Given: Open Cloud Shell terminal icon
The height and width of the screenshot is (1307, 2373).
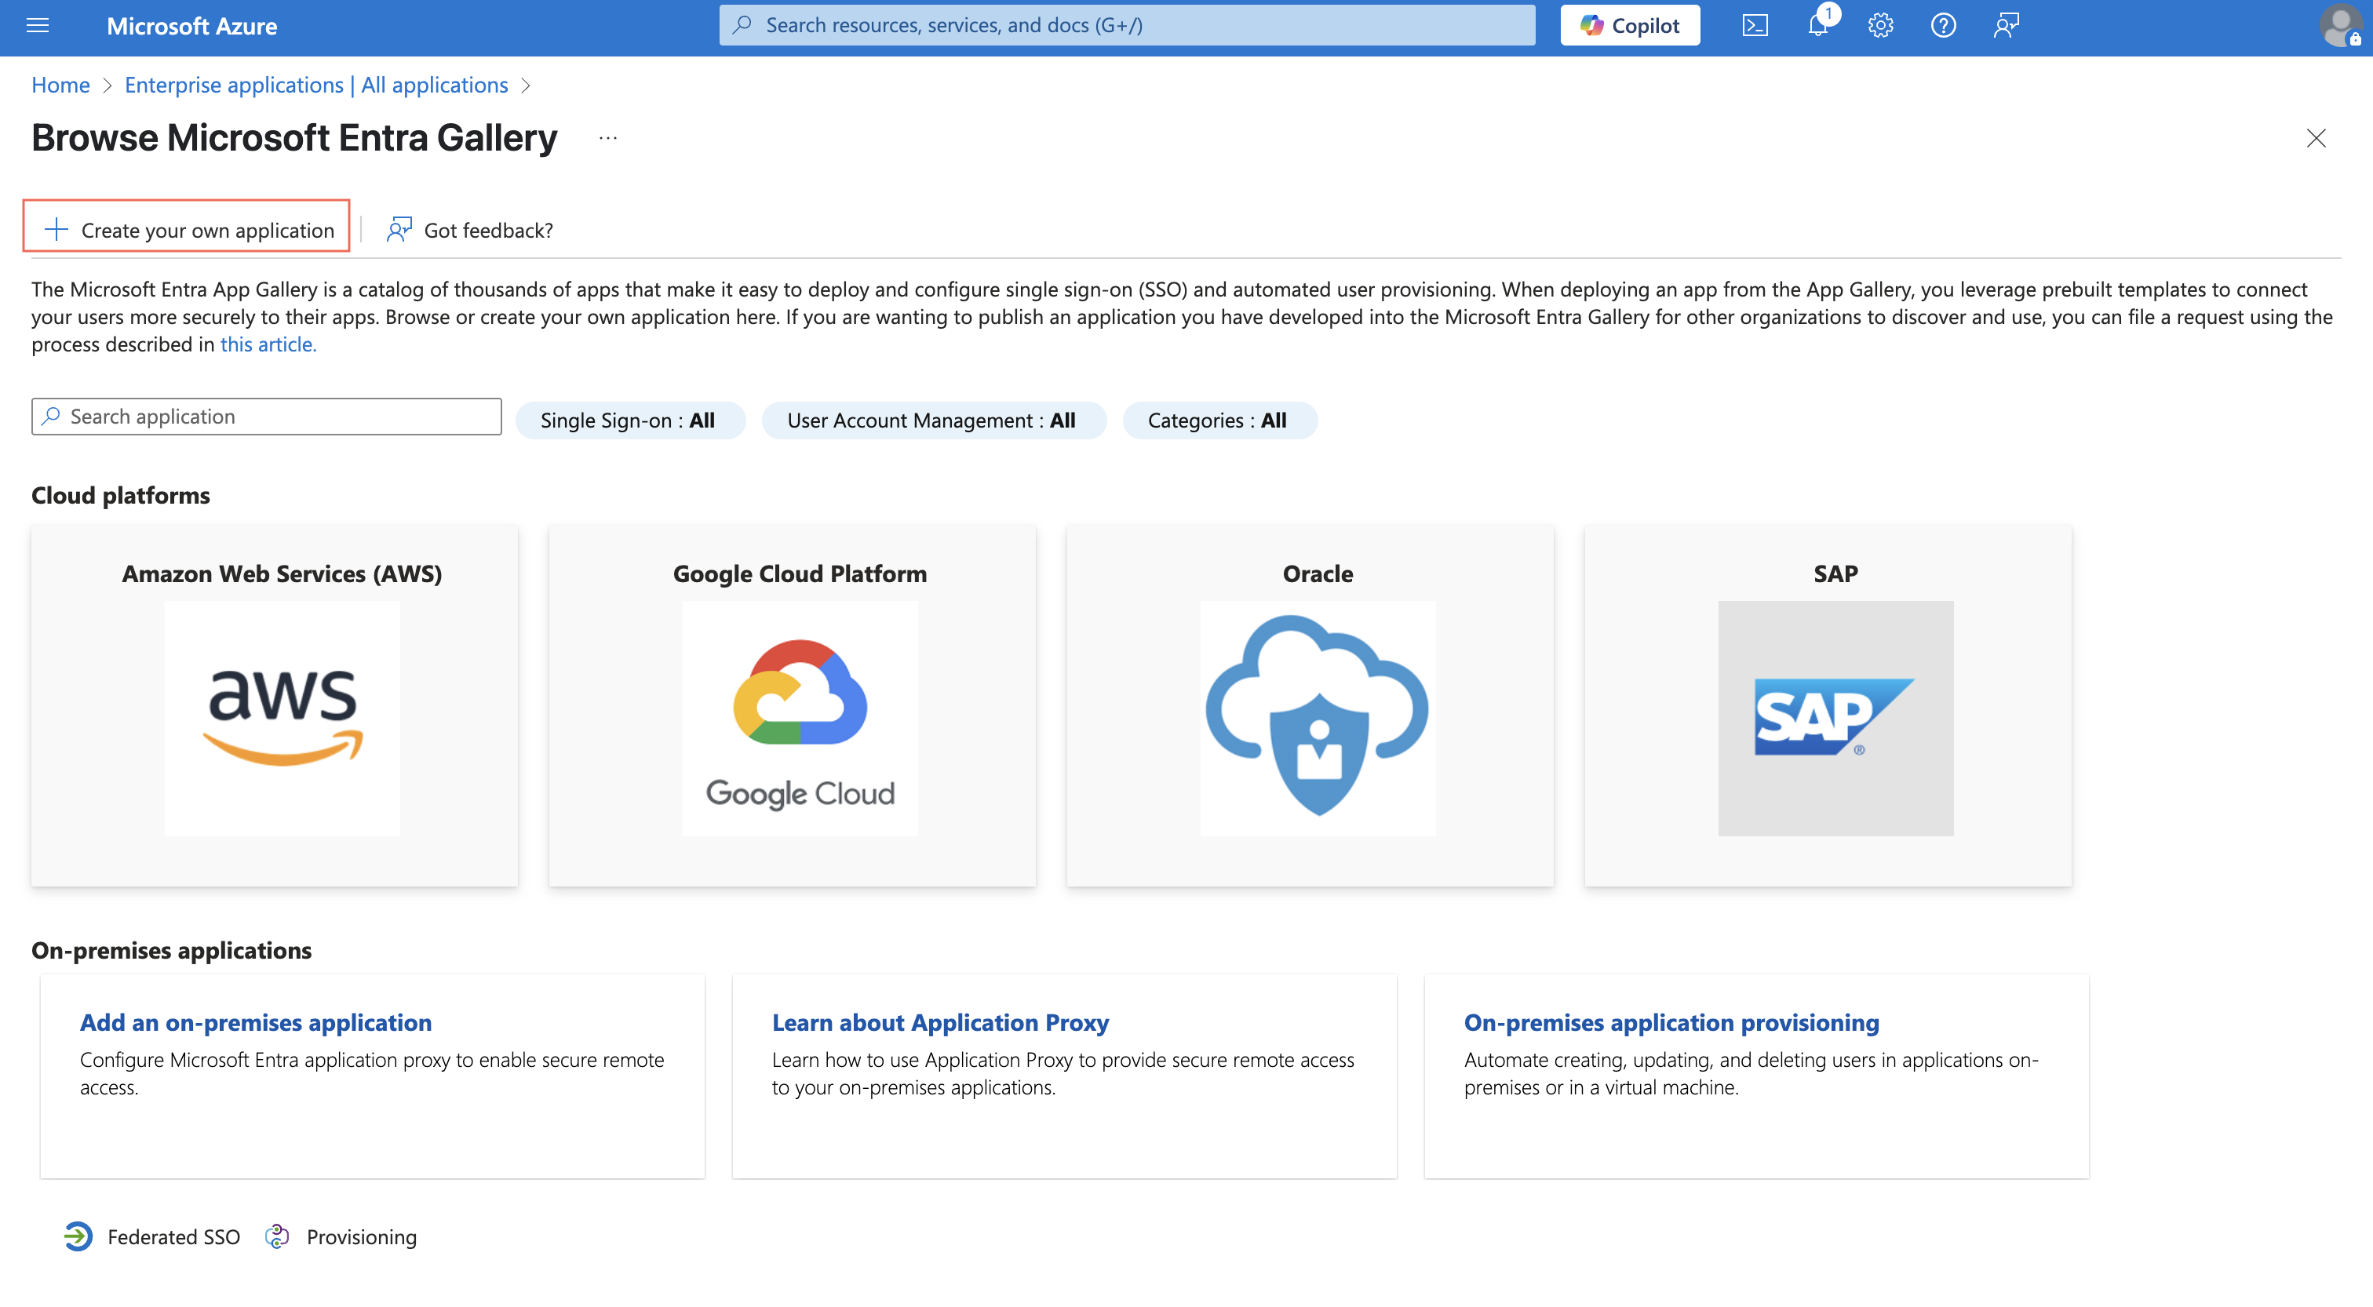Looking at the screenshot, I should (1755, 26).
